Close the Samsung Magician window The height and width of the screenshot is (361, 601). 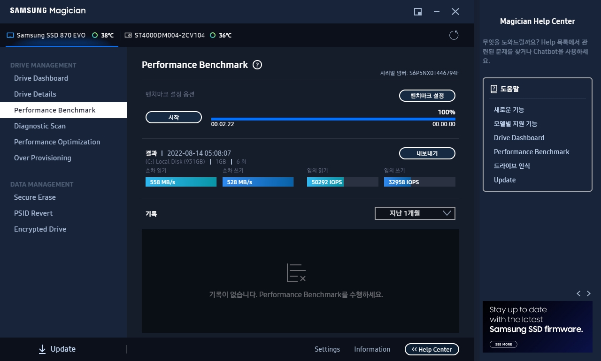pyautogui.click(x=455, y=12)
